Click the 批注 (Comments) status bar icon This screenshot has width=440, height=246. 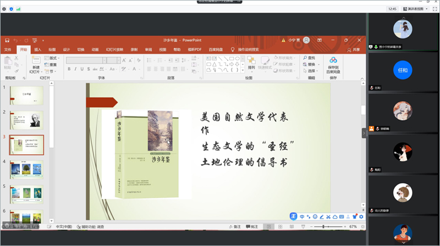tap(252, 227)
